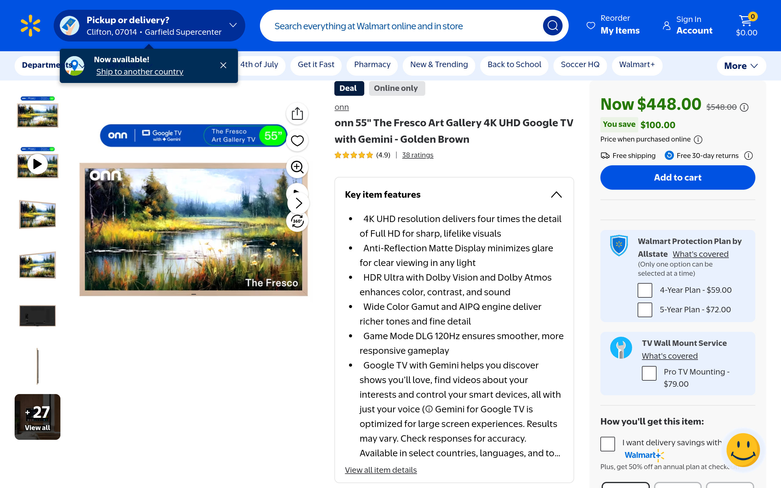Click info icon beside $548.00 price

click(x=744, y=107)
